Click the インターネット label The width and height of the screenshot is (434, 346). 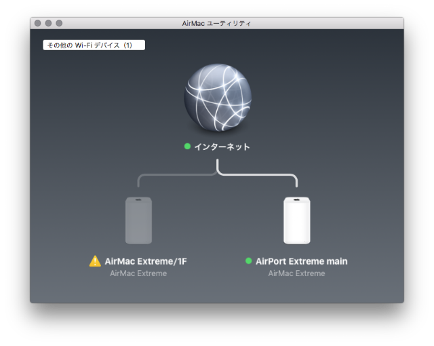pyautogui.click(x=222, y=147)
